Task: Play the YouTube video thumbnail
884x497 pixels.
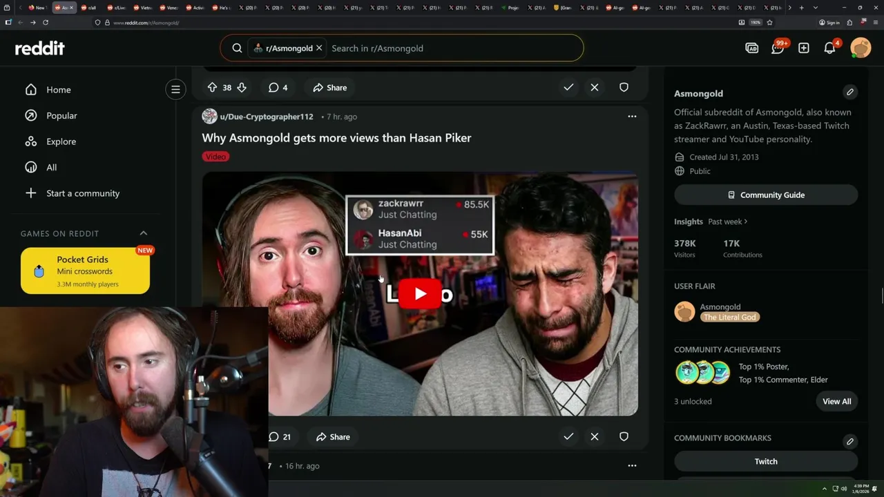Action: tap(420, 294)
